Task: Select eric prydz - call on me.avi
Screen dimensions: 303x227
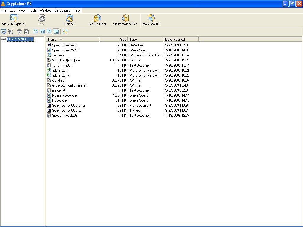Action: (70, 85)
